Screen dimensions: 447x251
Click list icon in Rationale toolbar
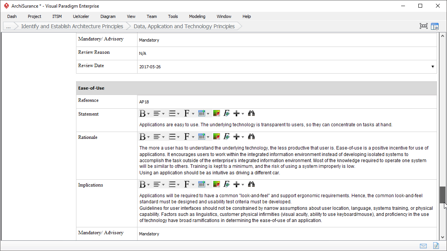pyautogui.click(x=172, y=137)
